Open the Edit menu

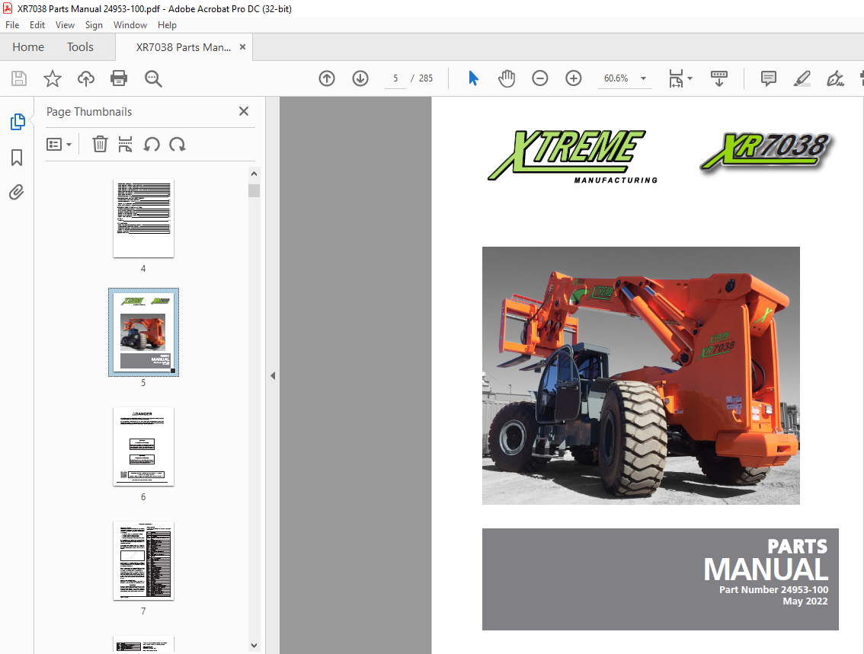37,25
